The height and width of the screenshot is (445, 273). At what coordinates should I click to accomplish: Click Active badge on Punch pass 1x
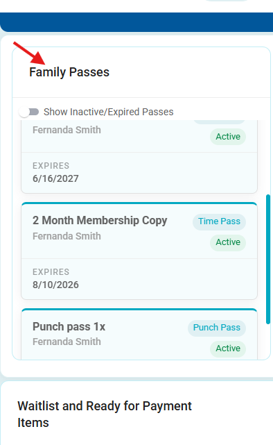(228, 349)
